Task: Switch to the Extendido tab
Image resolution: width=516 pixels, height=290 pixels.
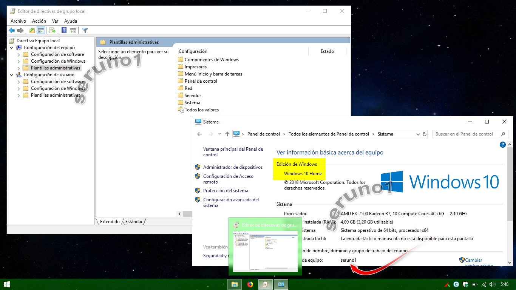Action: (110, 222)
